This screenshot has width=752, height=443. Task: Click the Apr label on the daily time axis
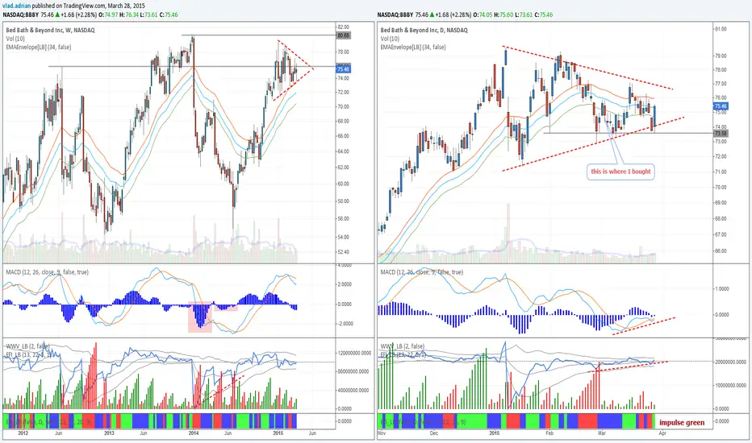click(662, 433)
